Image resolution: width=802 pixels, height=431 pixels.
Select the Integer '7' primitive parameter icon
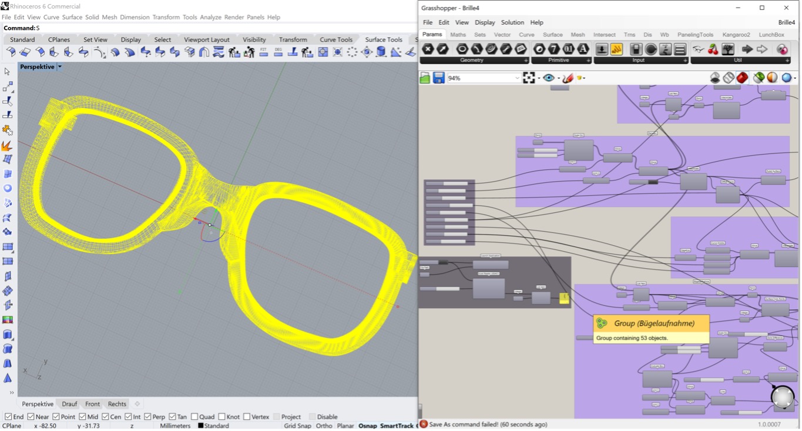[554, 49]
